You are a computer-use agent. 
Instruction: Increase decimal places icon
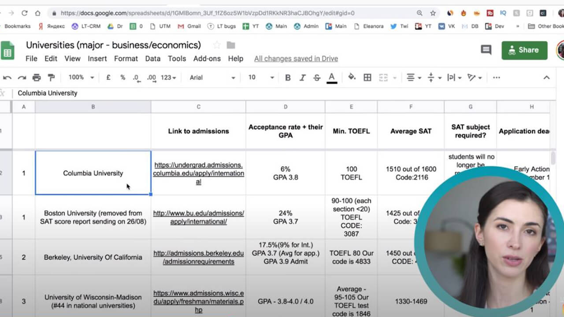coord(151,78)
